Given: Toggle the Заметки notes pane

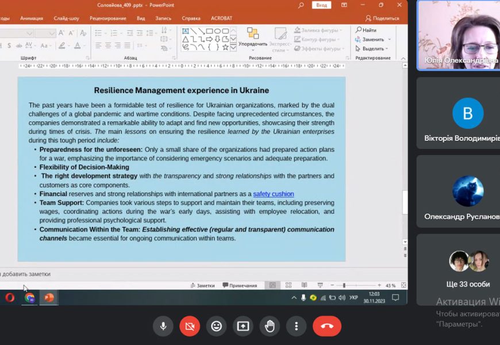Looking at the screenshot, I should coord(202,285).
